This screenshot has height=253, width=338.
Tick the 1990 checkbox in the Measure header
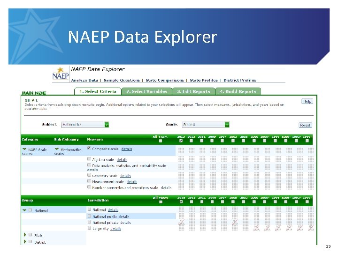pyautogui.click(x=307, y=141)
